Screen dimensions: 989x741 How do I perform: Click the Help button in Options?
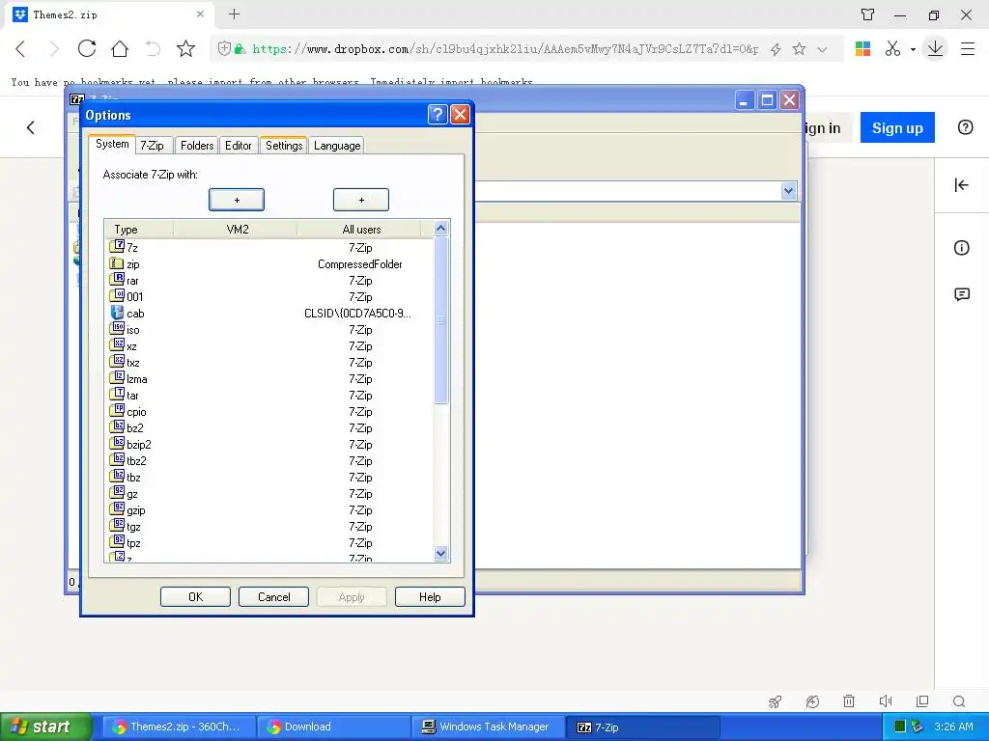430,596
